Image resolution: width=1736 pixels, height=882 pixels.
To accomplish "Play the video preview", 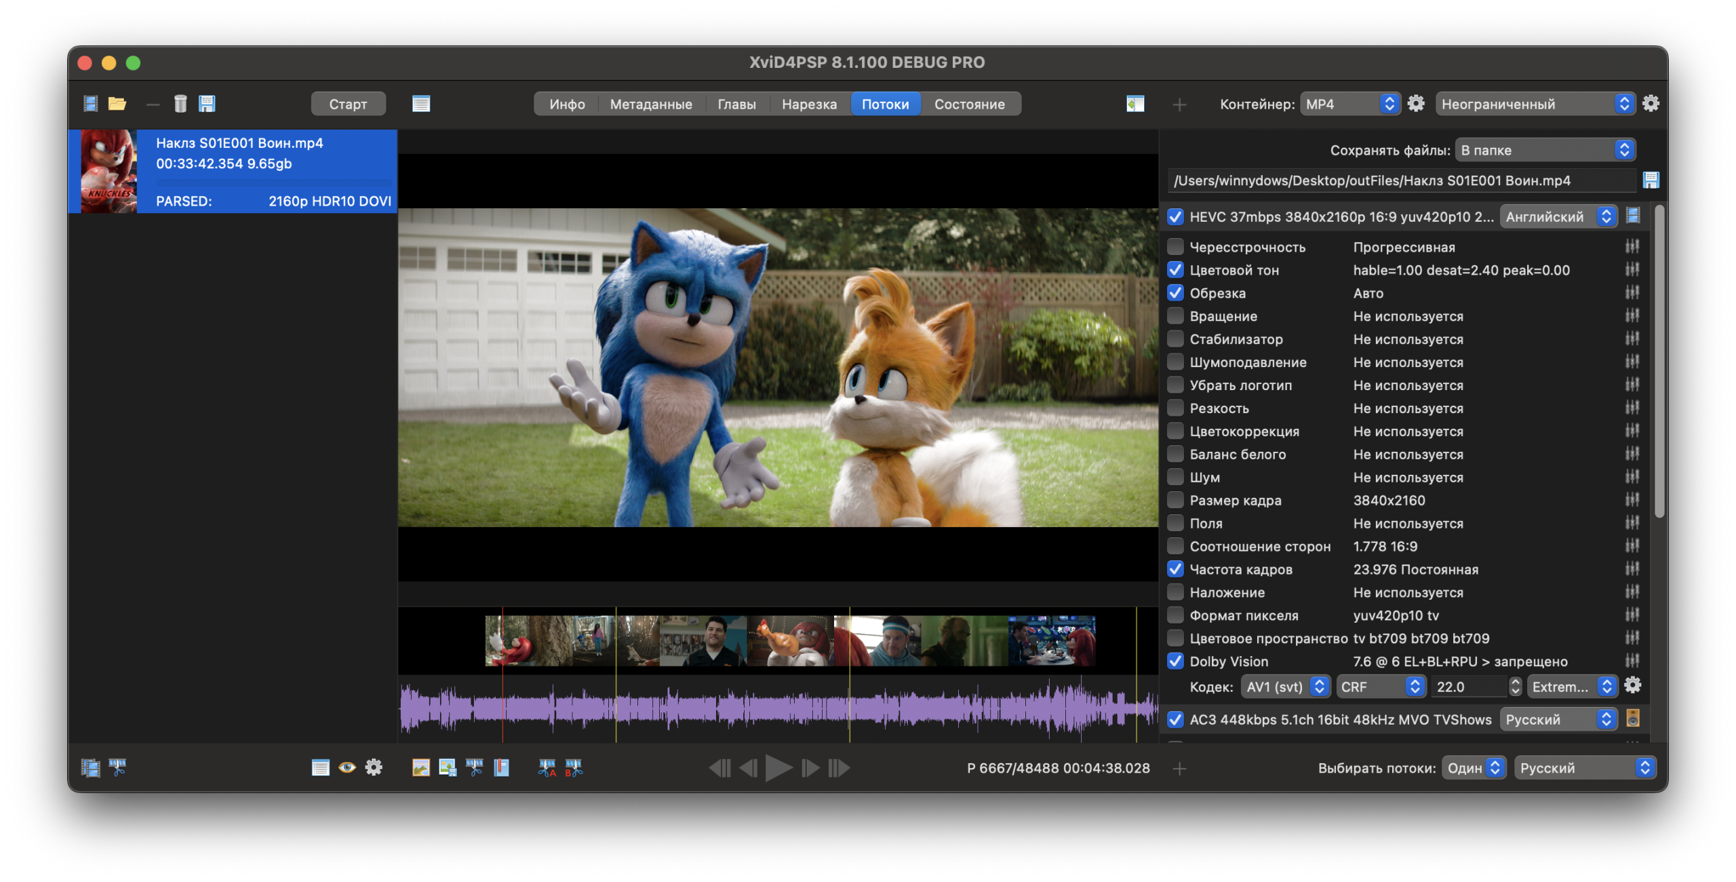I will click(x=778, y=767).
